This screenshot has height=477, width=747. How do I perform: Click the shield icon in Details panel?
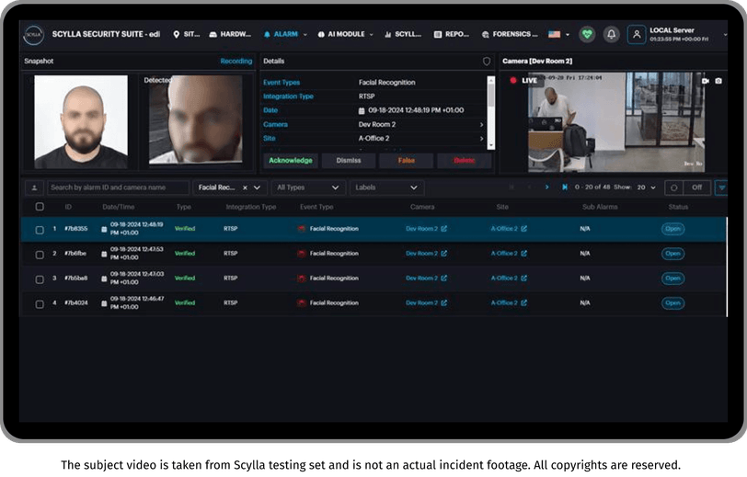click(487, 62)
